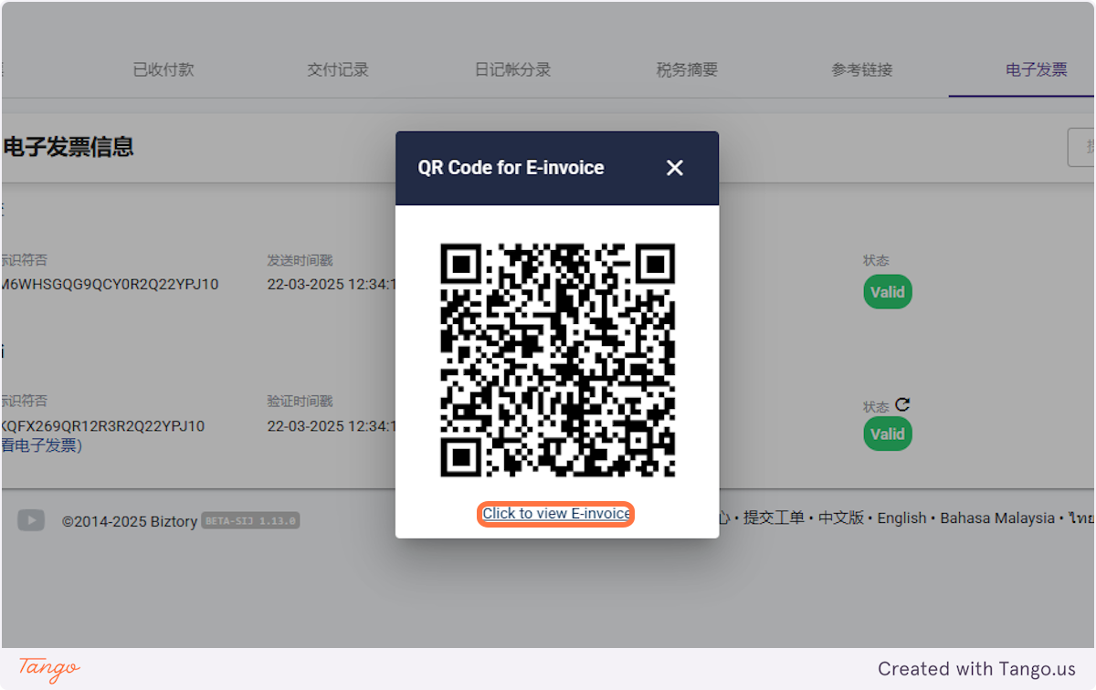
Task: Switch language to English
Action: [x=901, y=517]
